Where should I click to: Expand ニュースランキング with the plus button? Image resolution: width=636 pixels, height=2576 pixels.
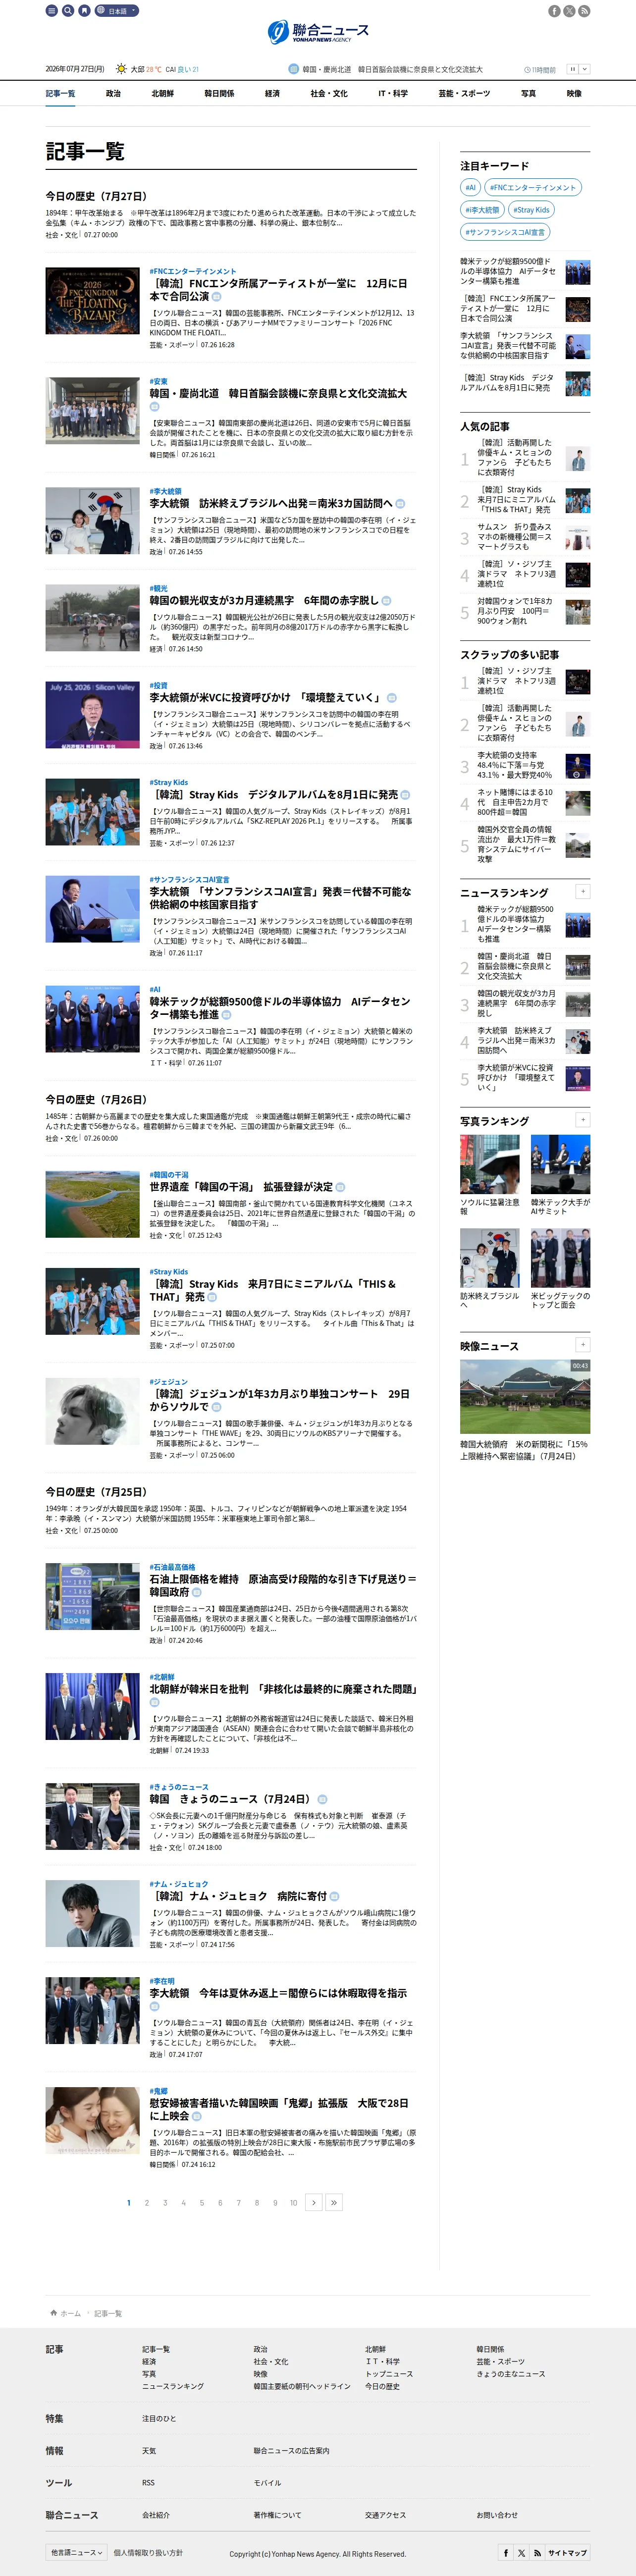point(583,891)
